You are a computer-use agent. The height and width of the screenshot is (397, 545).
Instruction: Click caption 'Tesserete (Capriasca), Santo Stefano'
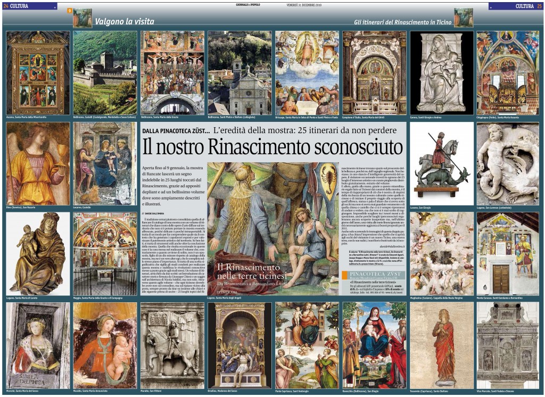click(430, 391)
